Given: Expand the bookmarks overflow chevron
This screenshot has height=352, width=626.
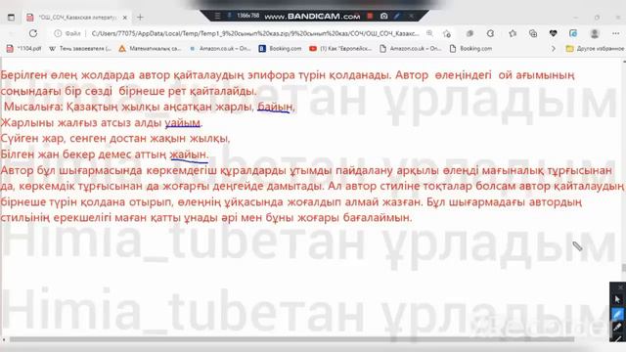Looking at the screenshot, I should click(x=554, y=48).
